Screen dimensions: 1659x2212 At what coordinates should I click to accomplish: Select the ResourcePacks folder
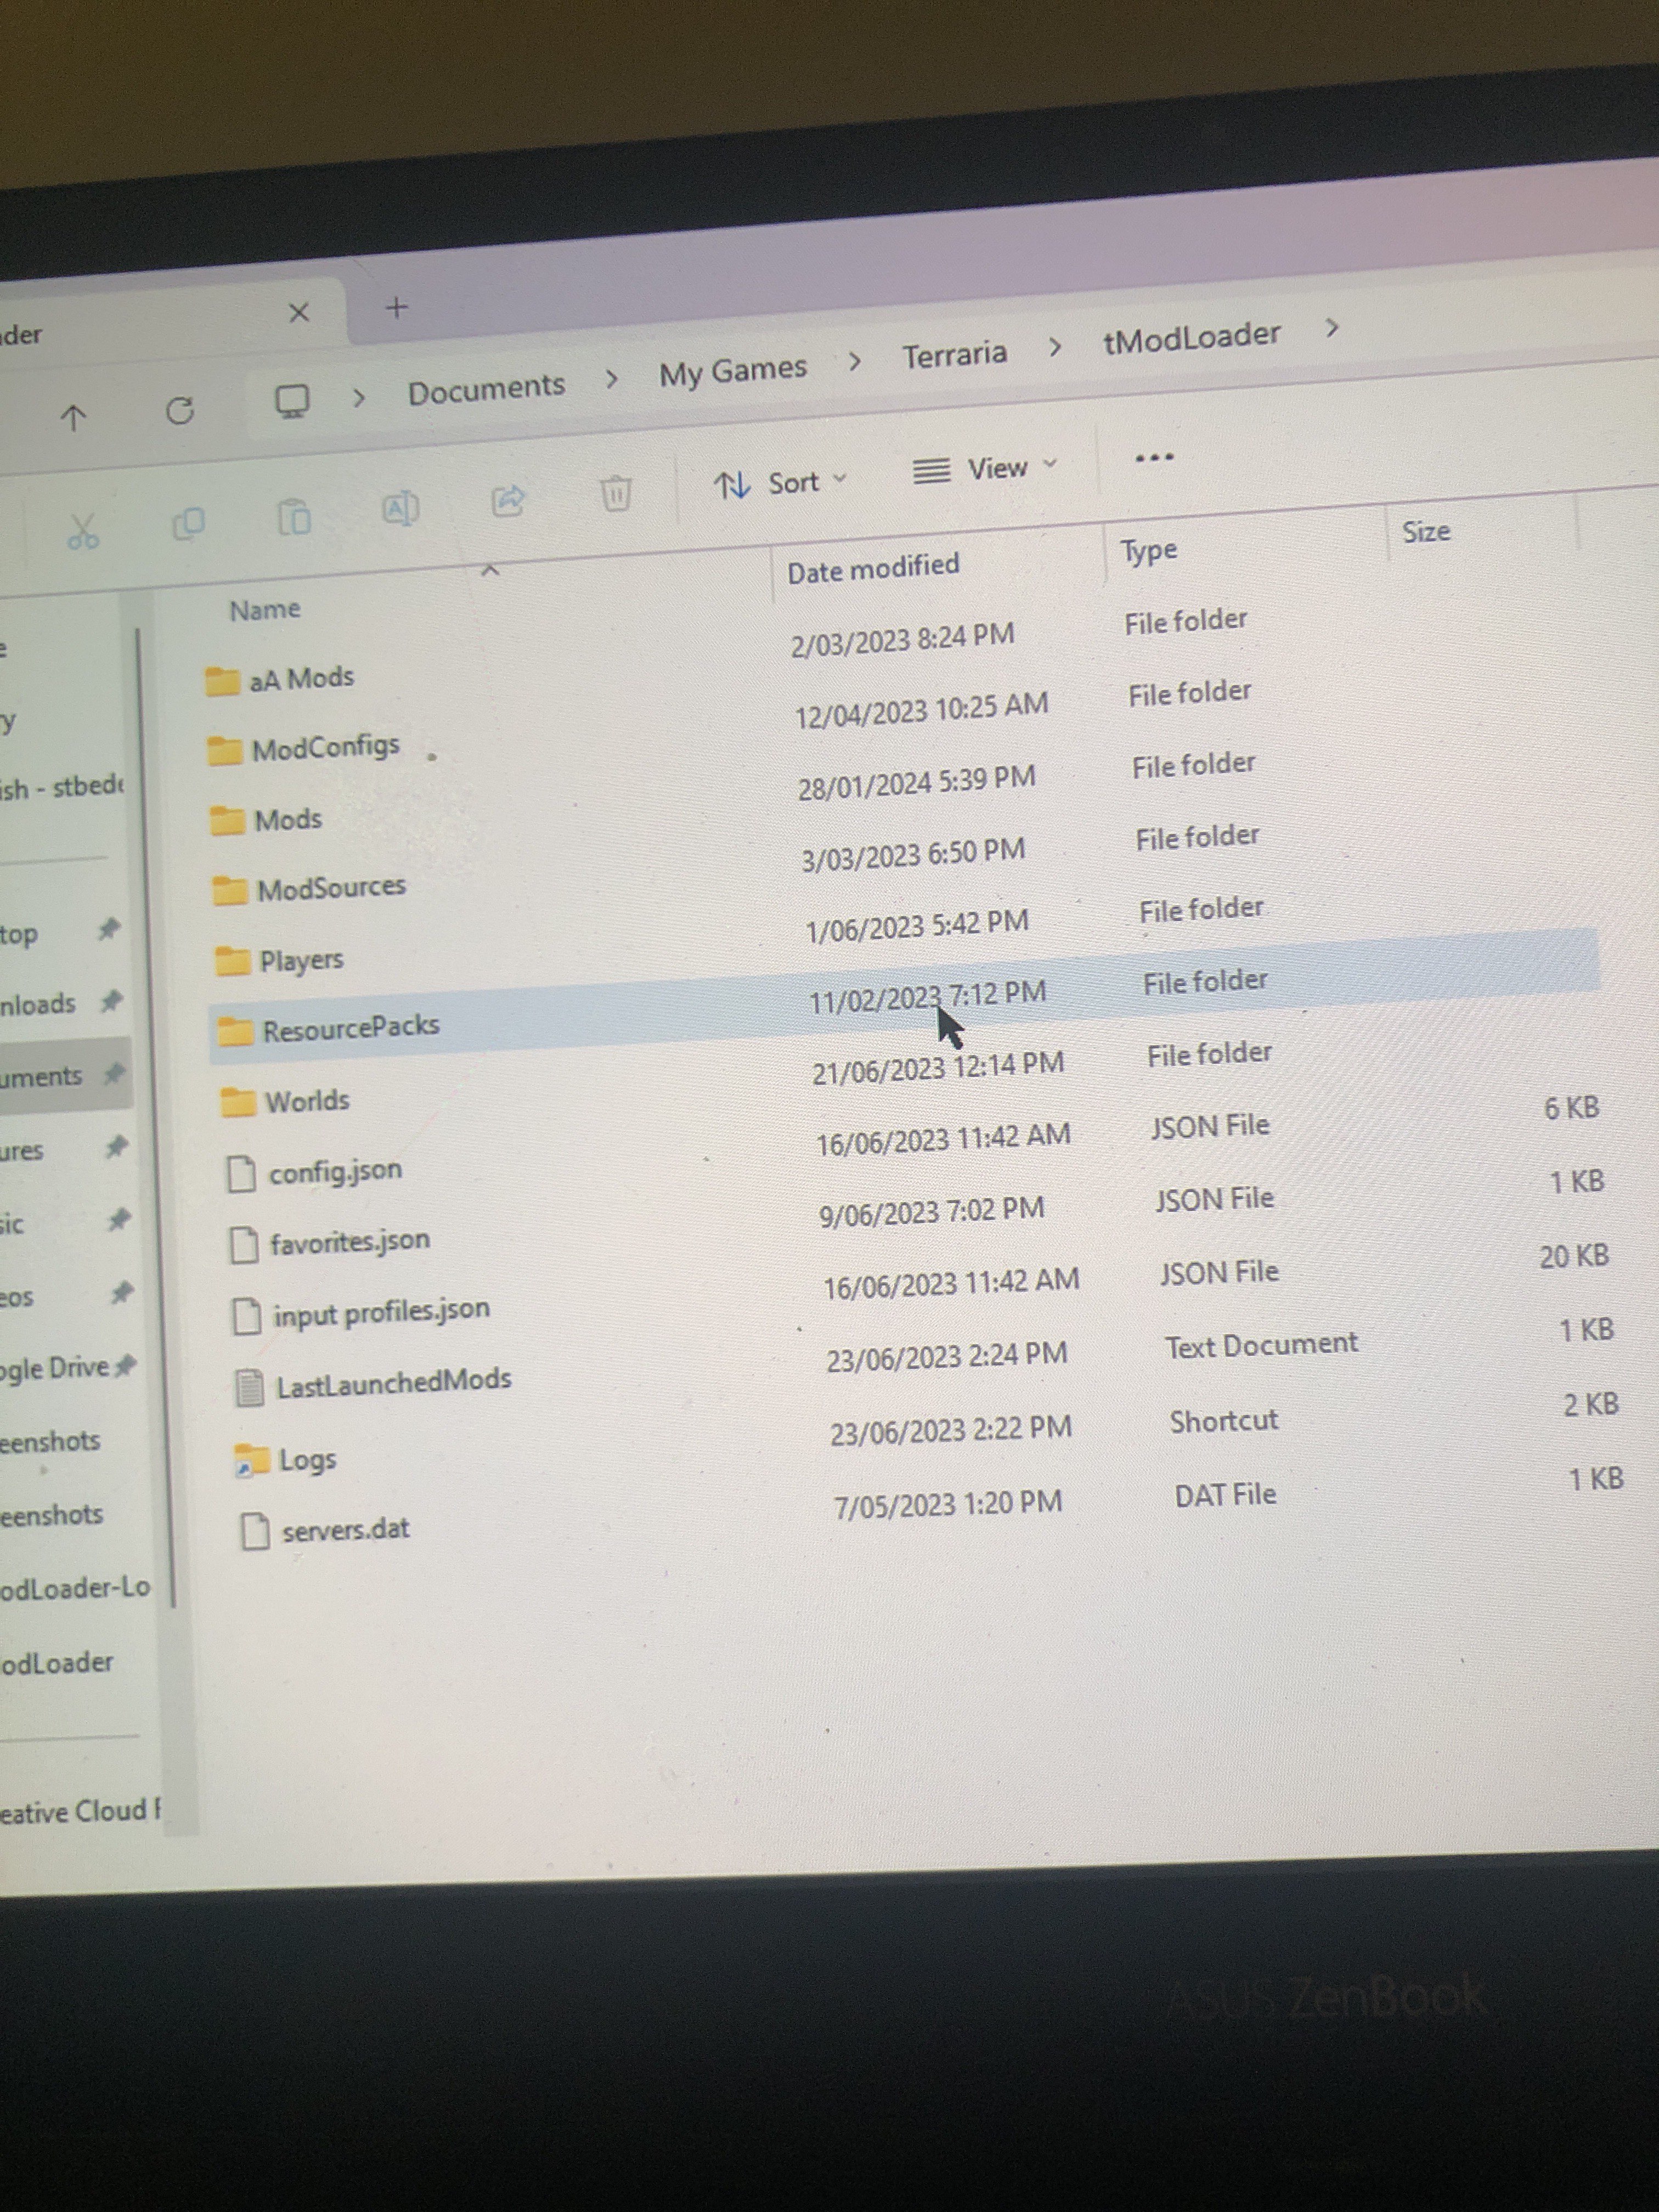(x=350, y=1027)
